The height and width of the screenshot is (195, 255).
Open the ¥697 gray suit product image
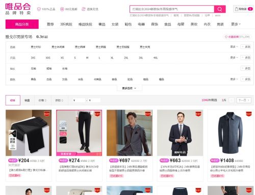tap(130, 133)
